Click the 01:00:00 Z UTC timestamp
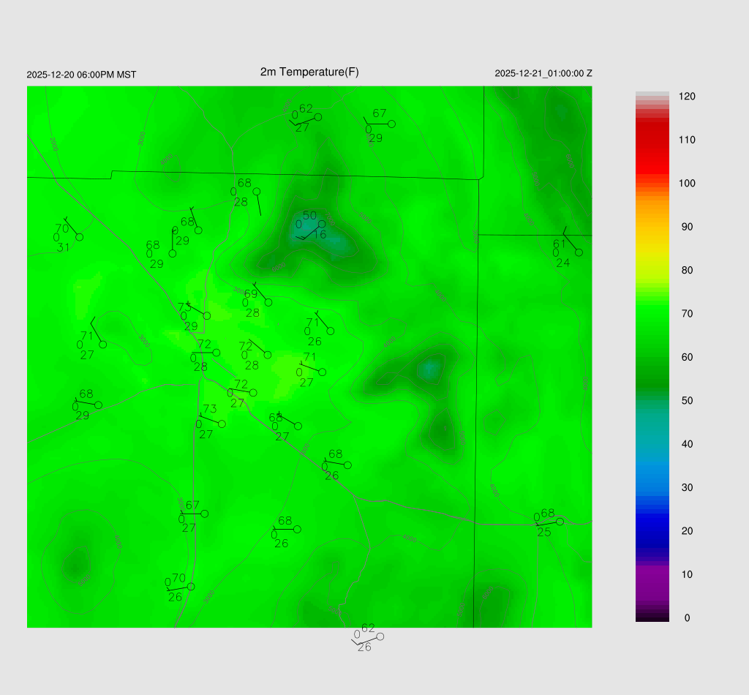Viewport: 749px width, 695px height. tap(543, 74)
